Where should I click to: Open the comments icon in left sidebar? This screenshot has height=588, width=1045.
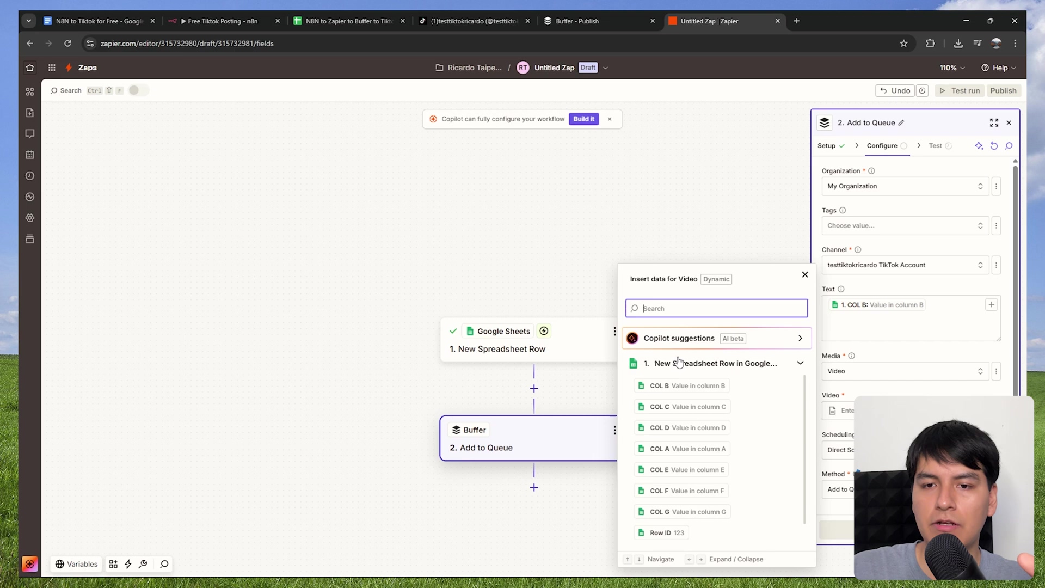pyautogui.click(x=30, y=133)
